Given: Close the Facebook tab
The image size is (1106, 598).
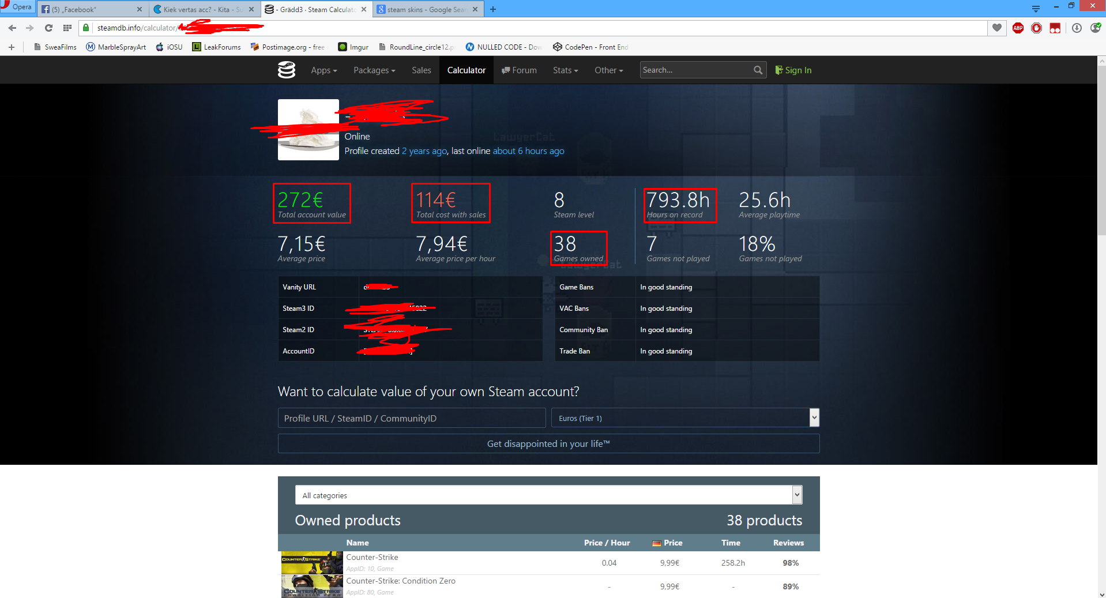Looking at the screenshot, I should point(140,9).
